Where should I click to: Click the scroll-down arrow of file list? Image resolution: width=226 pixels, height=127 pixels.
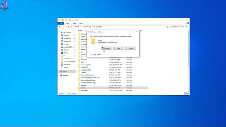point(188,91)
